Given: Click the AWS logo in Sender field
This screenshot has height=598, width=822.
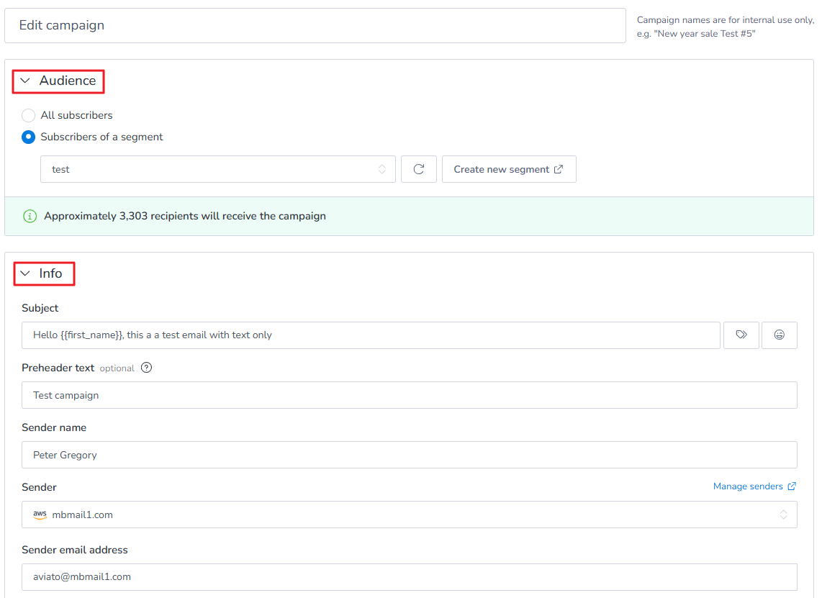Looking at the screenshot, I should point(40,515).
